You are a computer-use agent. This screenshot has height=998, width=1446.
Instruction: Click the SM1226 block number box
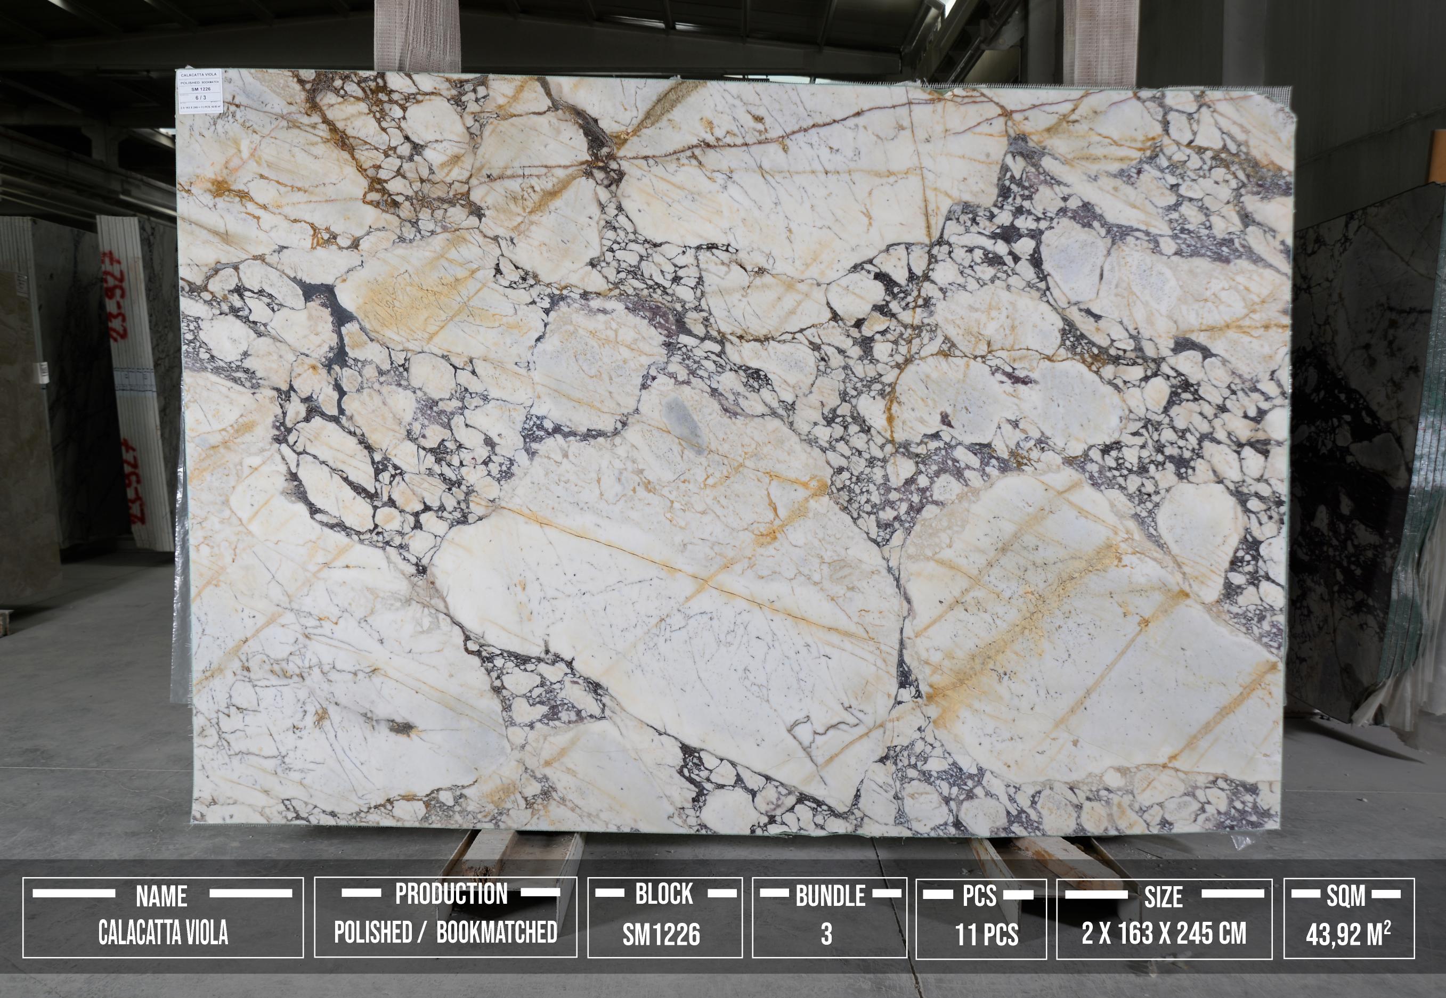[664, 918]
